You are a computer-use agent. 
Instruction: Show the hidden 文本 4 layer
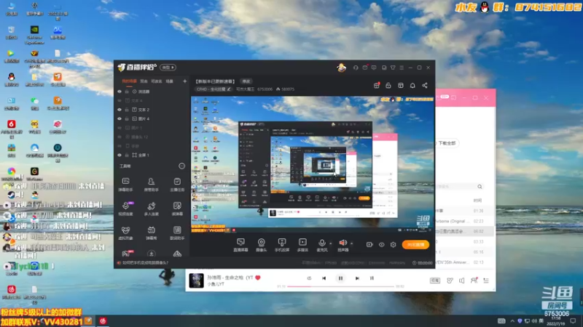pos(120,100)
